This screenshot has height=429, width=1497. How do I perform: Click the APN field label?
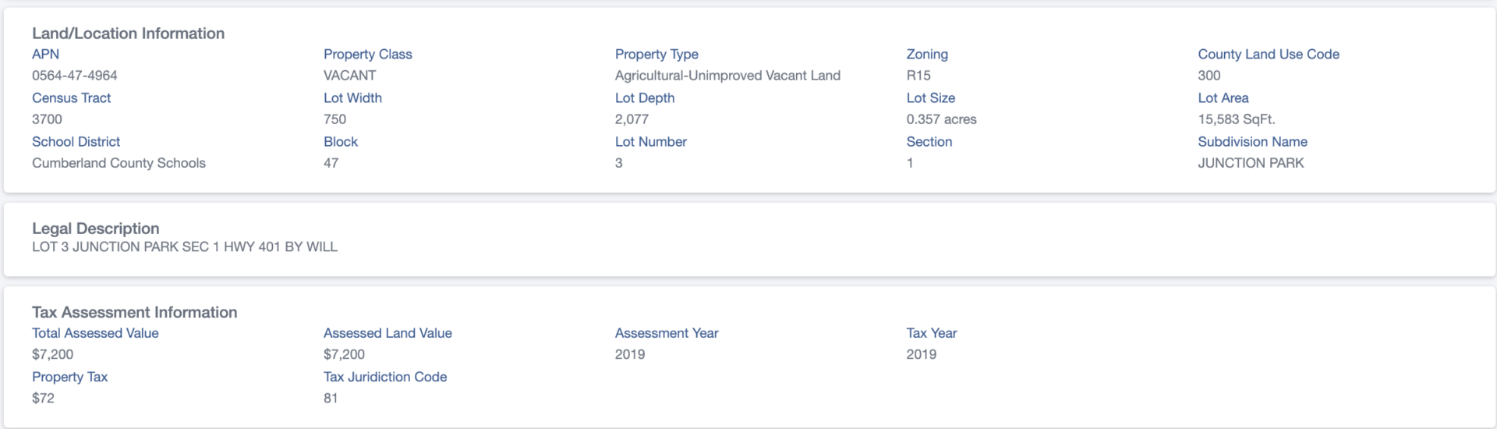click(45, 55)
